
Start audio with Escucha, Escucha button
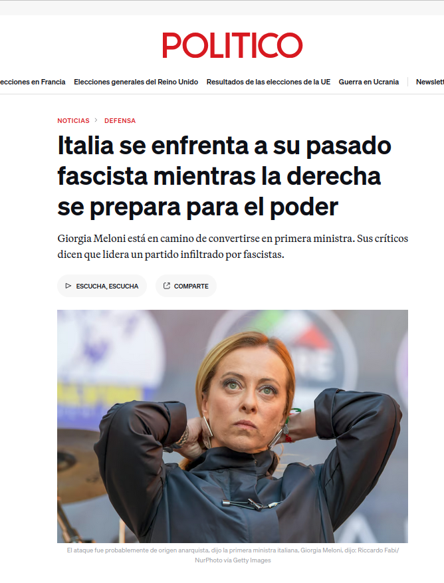102,286
